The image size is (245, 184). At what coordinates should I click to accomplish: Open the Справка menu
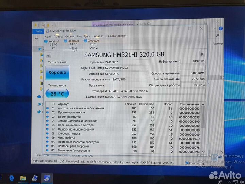98,36
